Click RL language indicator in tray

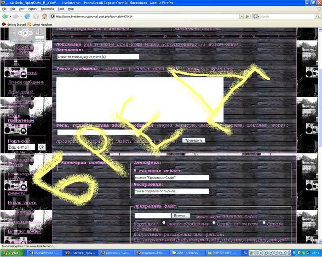(245, 253)
